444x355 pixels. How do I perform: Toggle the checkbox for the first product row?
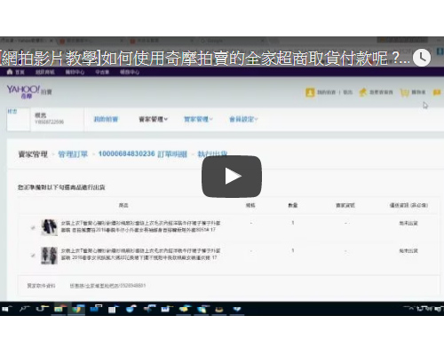click(33, 227)
